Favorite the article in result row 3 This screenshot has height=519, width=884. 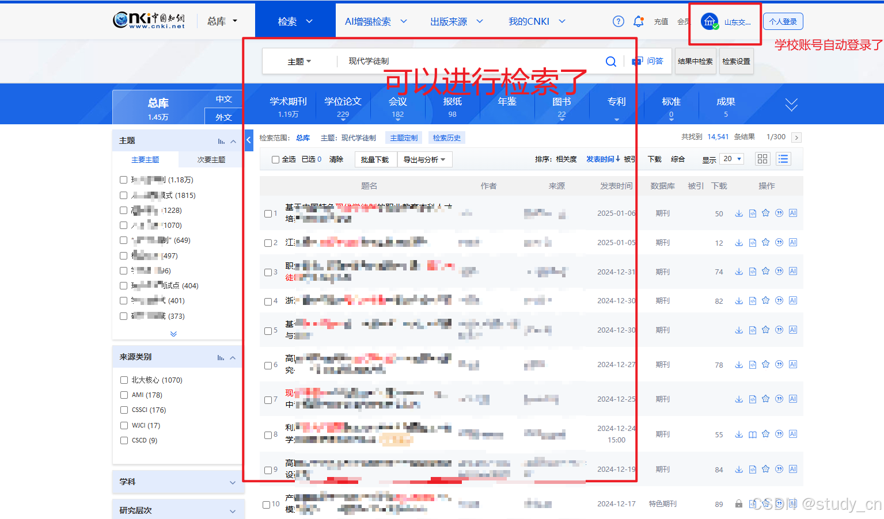point(765,271)
